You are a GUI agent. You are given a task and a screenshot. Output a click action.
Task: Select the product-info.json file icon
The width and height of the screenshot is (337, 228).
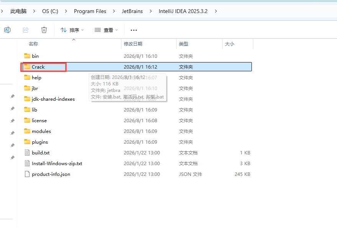(x=27, y=174)
